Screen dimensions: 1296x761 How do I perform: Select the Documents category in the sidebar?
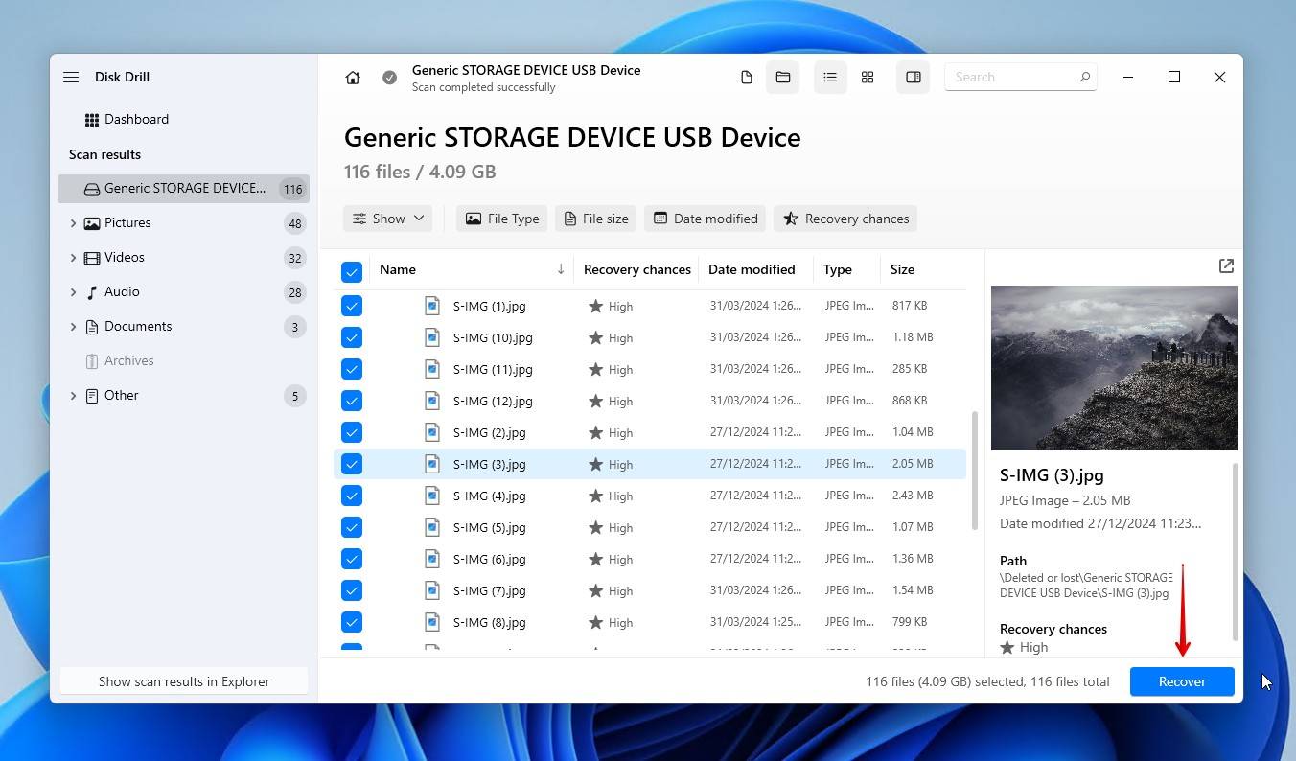tap(137, 326)
